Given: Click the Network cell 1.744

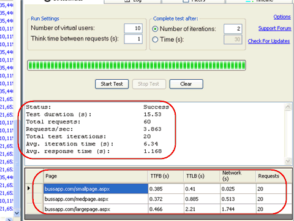Looking at the screenshot, I should point(238,209).
